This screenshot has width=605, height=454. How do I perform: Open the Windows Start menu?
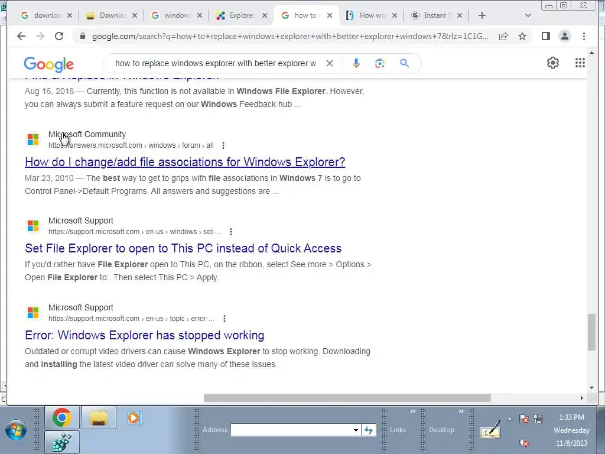16,431
